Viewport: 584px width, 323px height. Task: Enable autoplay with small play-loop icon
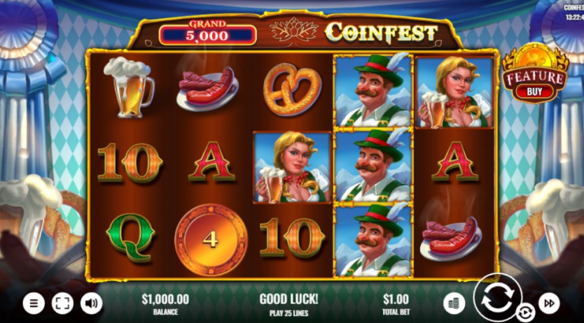pos(525,313)
